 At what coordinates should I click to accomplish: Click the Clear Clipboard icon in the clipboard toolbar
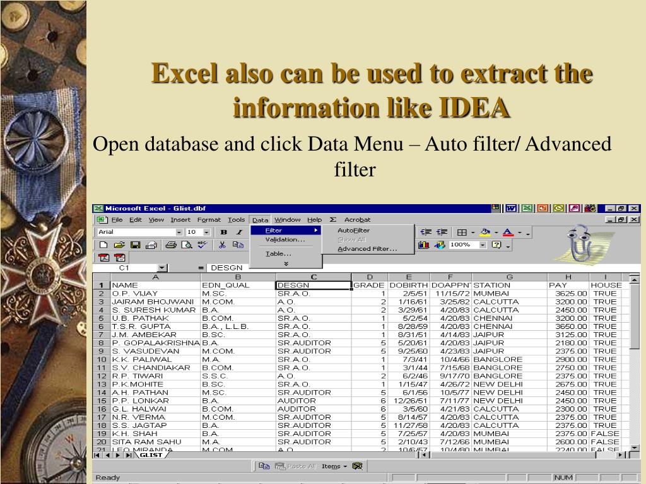coord(358,466)
